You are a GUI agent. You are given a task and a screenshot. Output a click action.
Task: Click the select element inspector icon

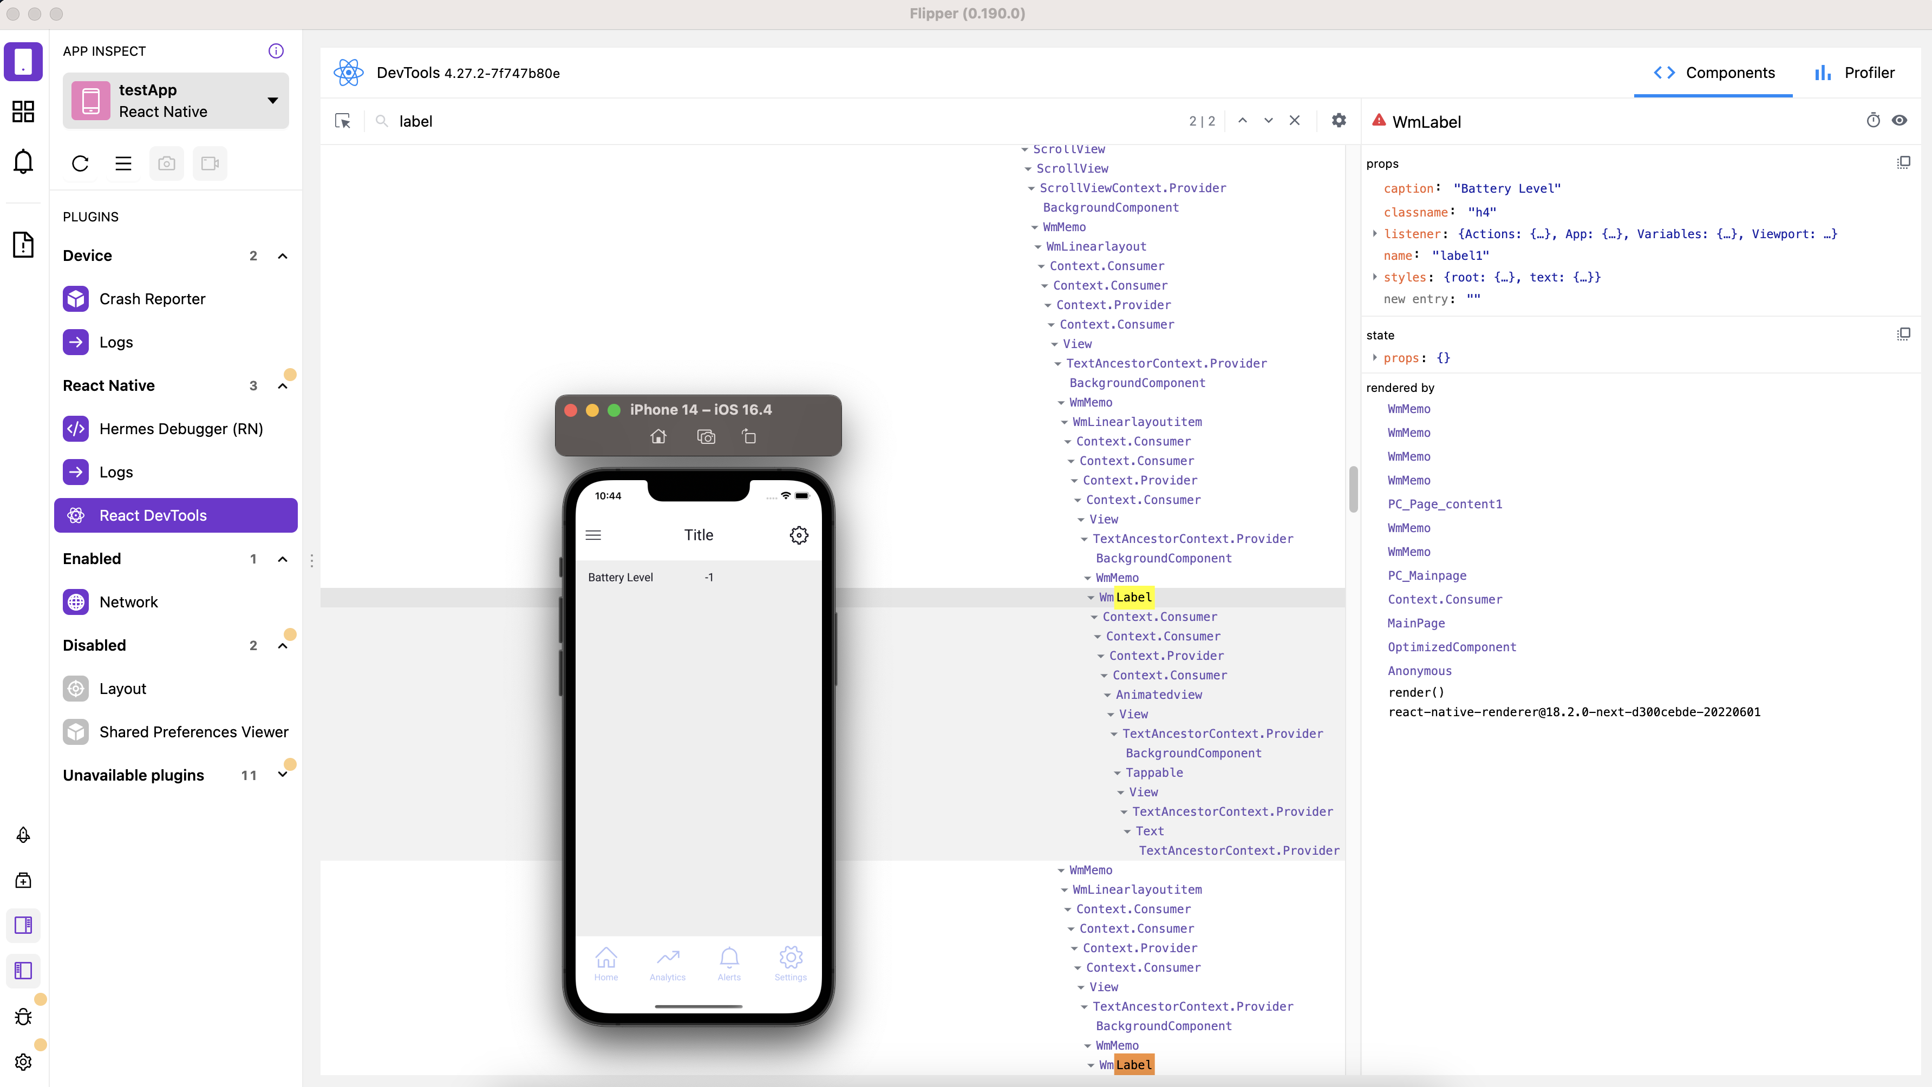tap(343, 121)
